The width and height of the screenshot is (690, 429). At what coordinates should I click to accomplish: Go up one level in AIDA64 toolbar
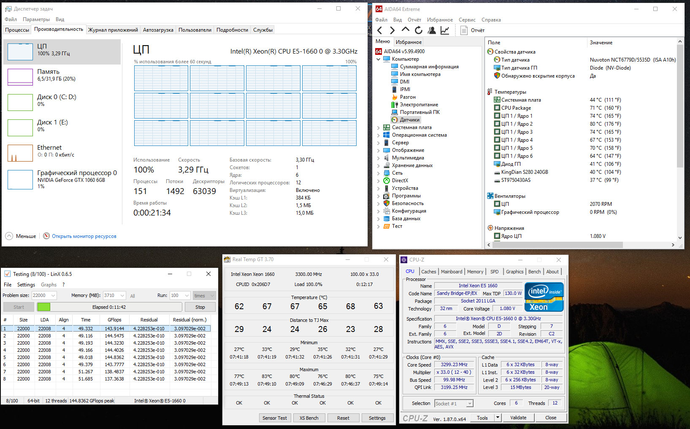click(x=406, y=30)
